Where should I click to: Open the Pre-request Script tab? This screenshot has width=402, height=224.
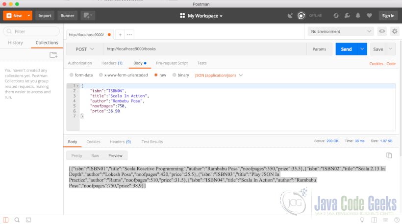tap(172, 63)
